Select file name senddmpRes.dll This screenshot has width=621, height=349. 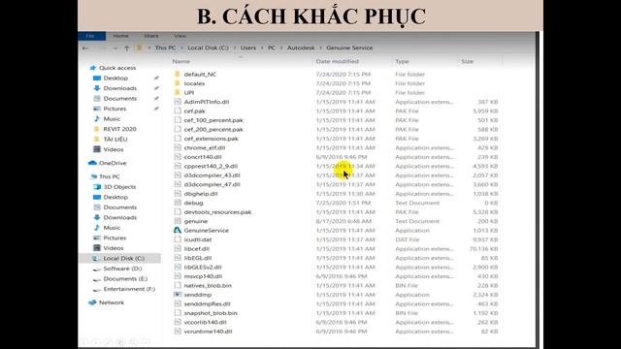tap(207, 303)
